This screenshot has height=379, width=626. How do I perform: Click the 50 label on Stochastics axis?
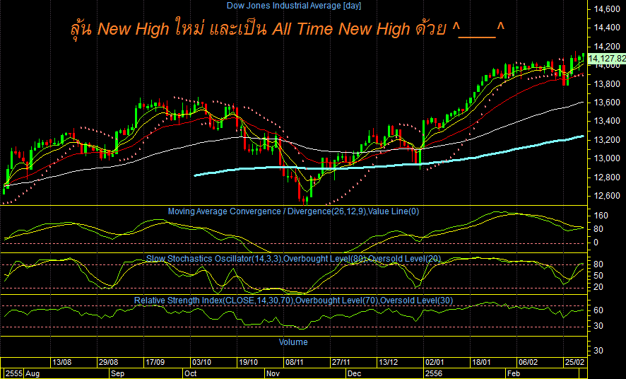(x=598, y=276)
